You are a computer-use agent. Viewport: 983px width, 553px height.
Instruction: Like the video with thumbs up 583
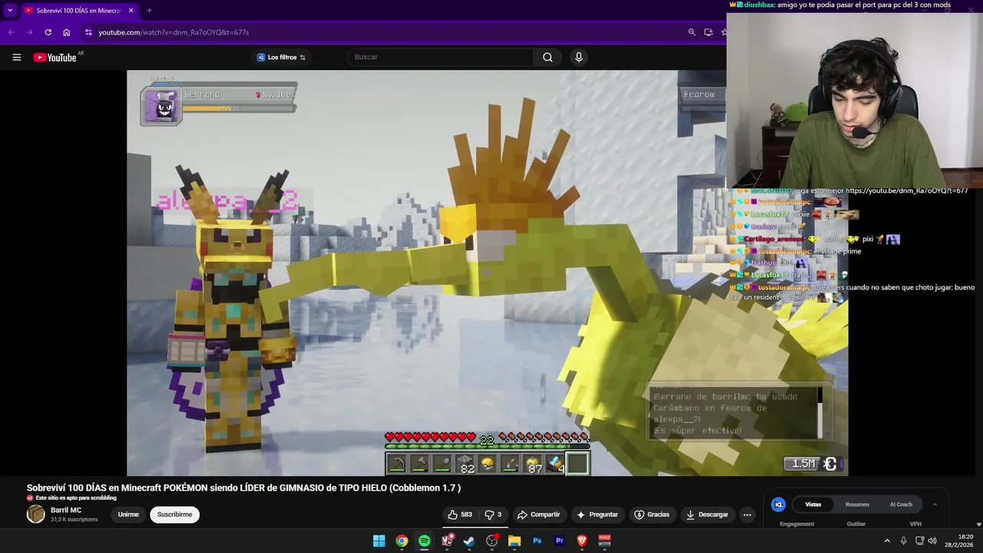(x=460, y=515)
